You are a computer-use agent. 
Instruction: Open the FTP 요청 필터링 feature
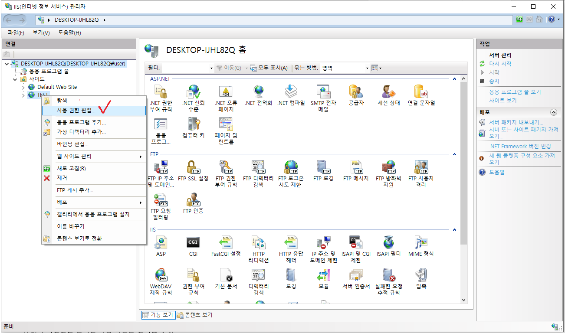[x=161, y=206]
